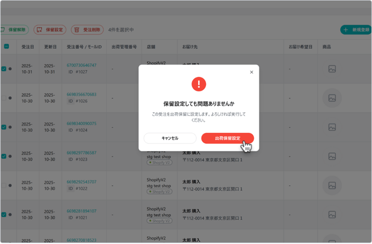Confirm with the red 出荷保留設定 button
This screenshot has width=372, height=244.
[227, 138]
